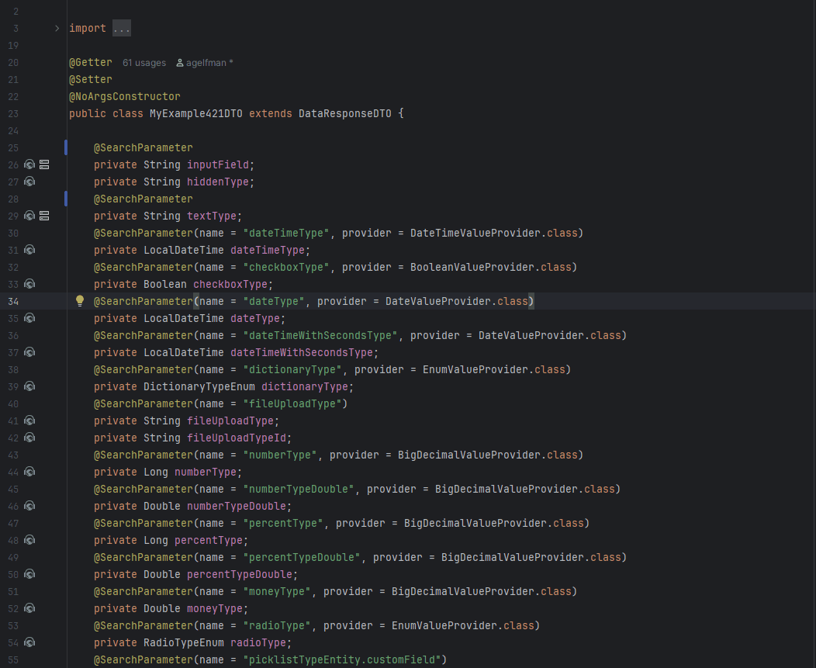
Task: Click the "checkboxType" string on line 32
Action: tap(285, 267)
